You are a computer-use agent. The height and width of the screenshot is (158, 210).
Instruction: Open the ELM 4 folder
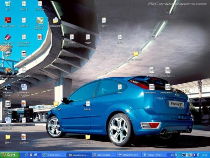8,137
